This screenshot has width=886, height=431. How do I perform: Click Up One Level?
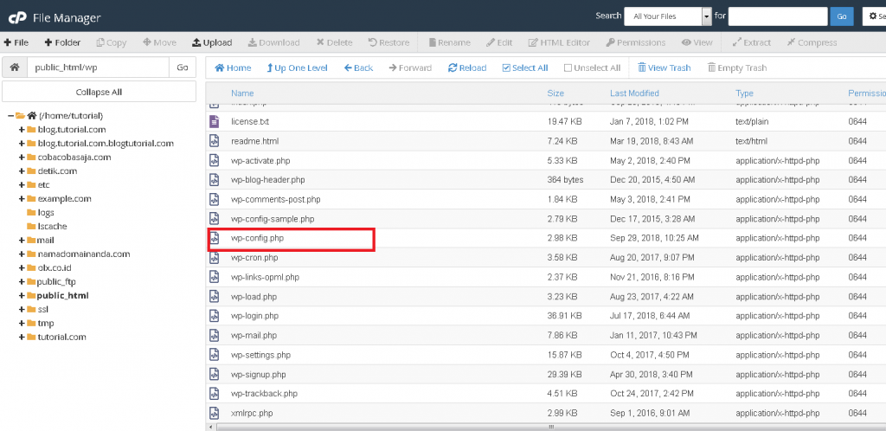click(x=298, y=68)
